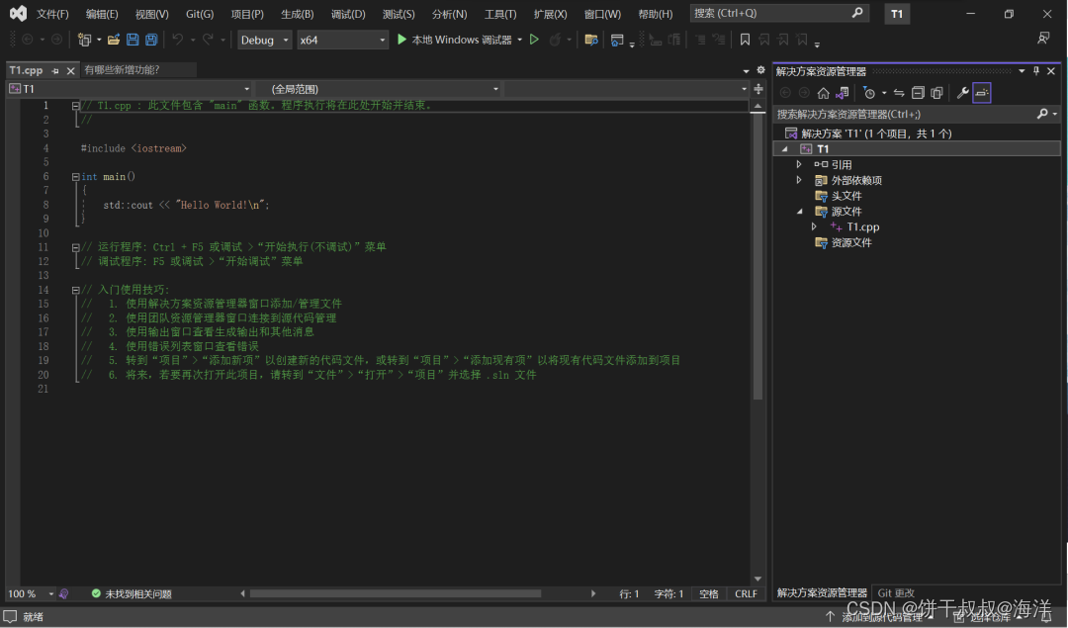Open the 生成(B) menu
Image resolution: width=1068 pixels, height=628 pixels.
(297, 14)
